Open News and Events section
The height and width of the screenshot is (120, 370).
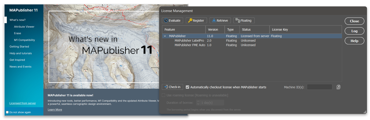click(x=20, y=67)
